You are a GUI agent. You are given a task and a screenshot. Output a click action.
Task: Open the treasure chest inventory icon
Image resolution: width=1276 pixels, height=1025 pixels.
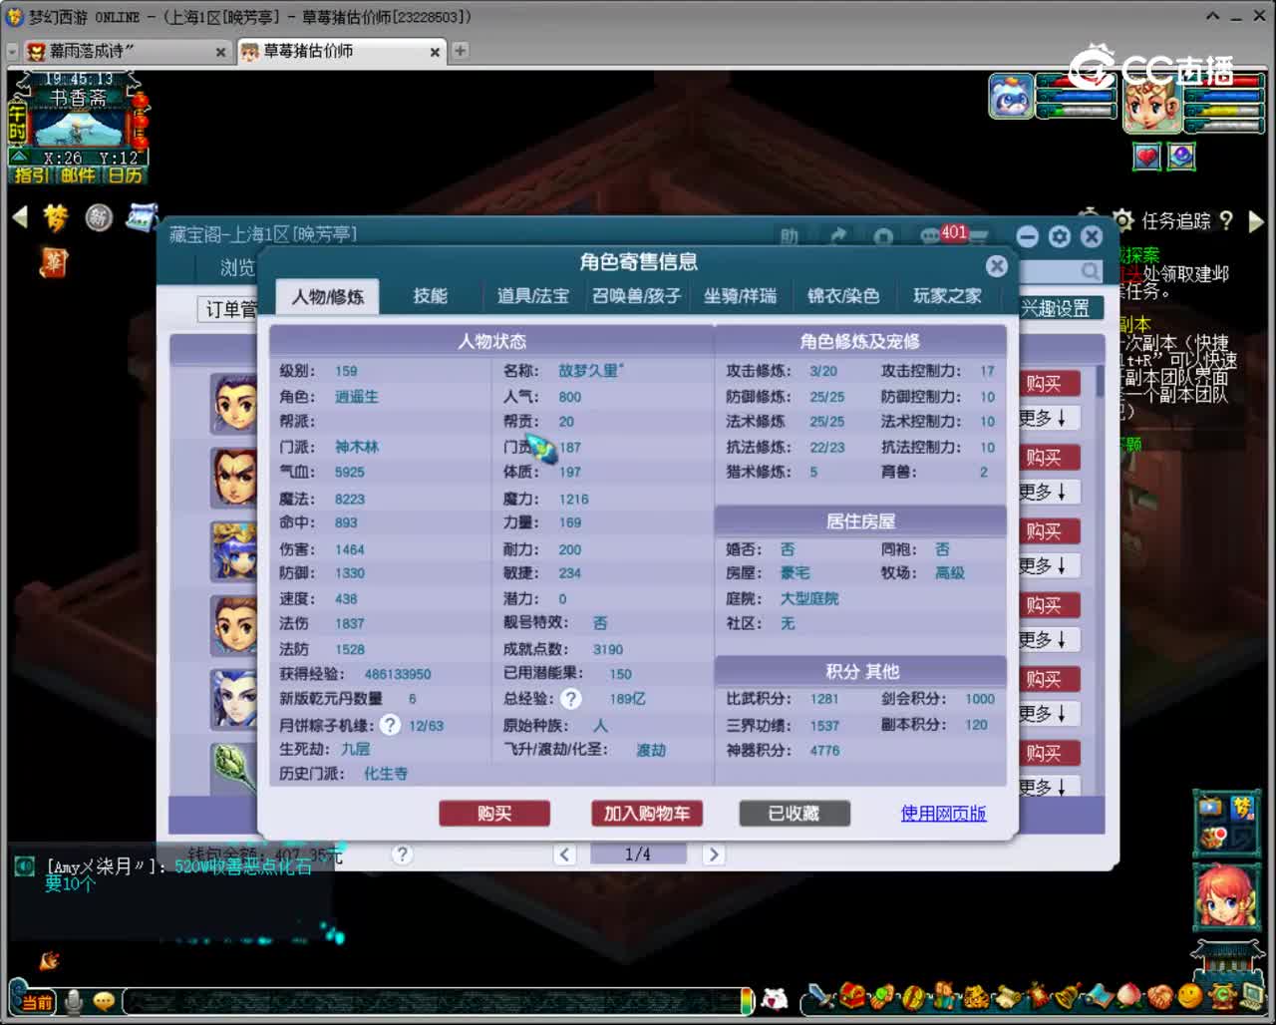(852, 995)
